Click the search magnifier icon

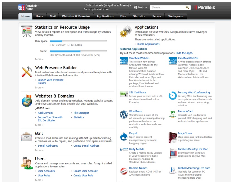tap(187, 8)
